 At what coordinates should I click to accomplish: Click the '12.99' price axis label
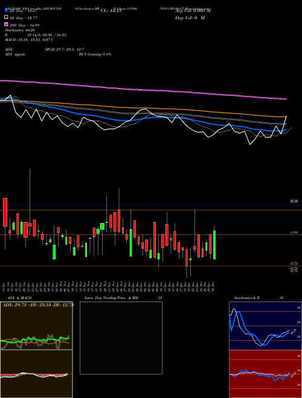(x=294, y=232)
